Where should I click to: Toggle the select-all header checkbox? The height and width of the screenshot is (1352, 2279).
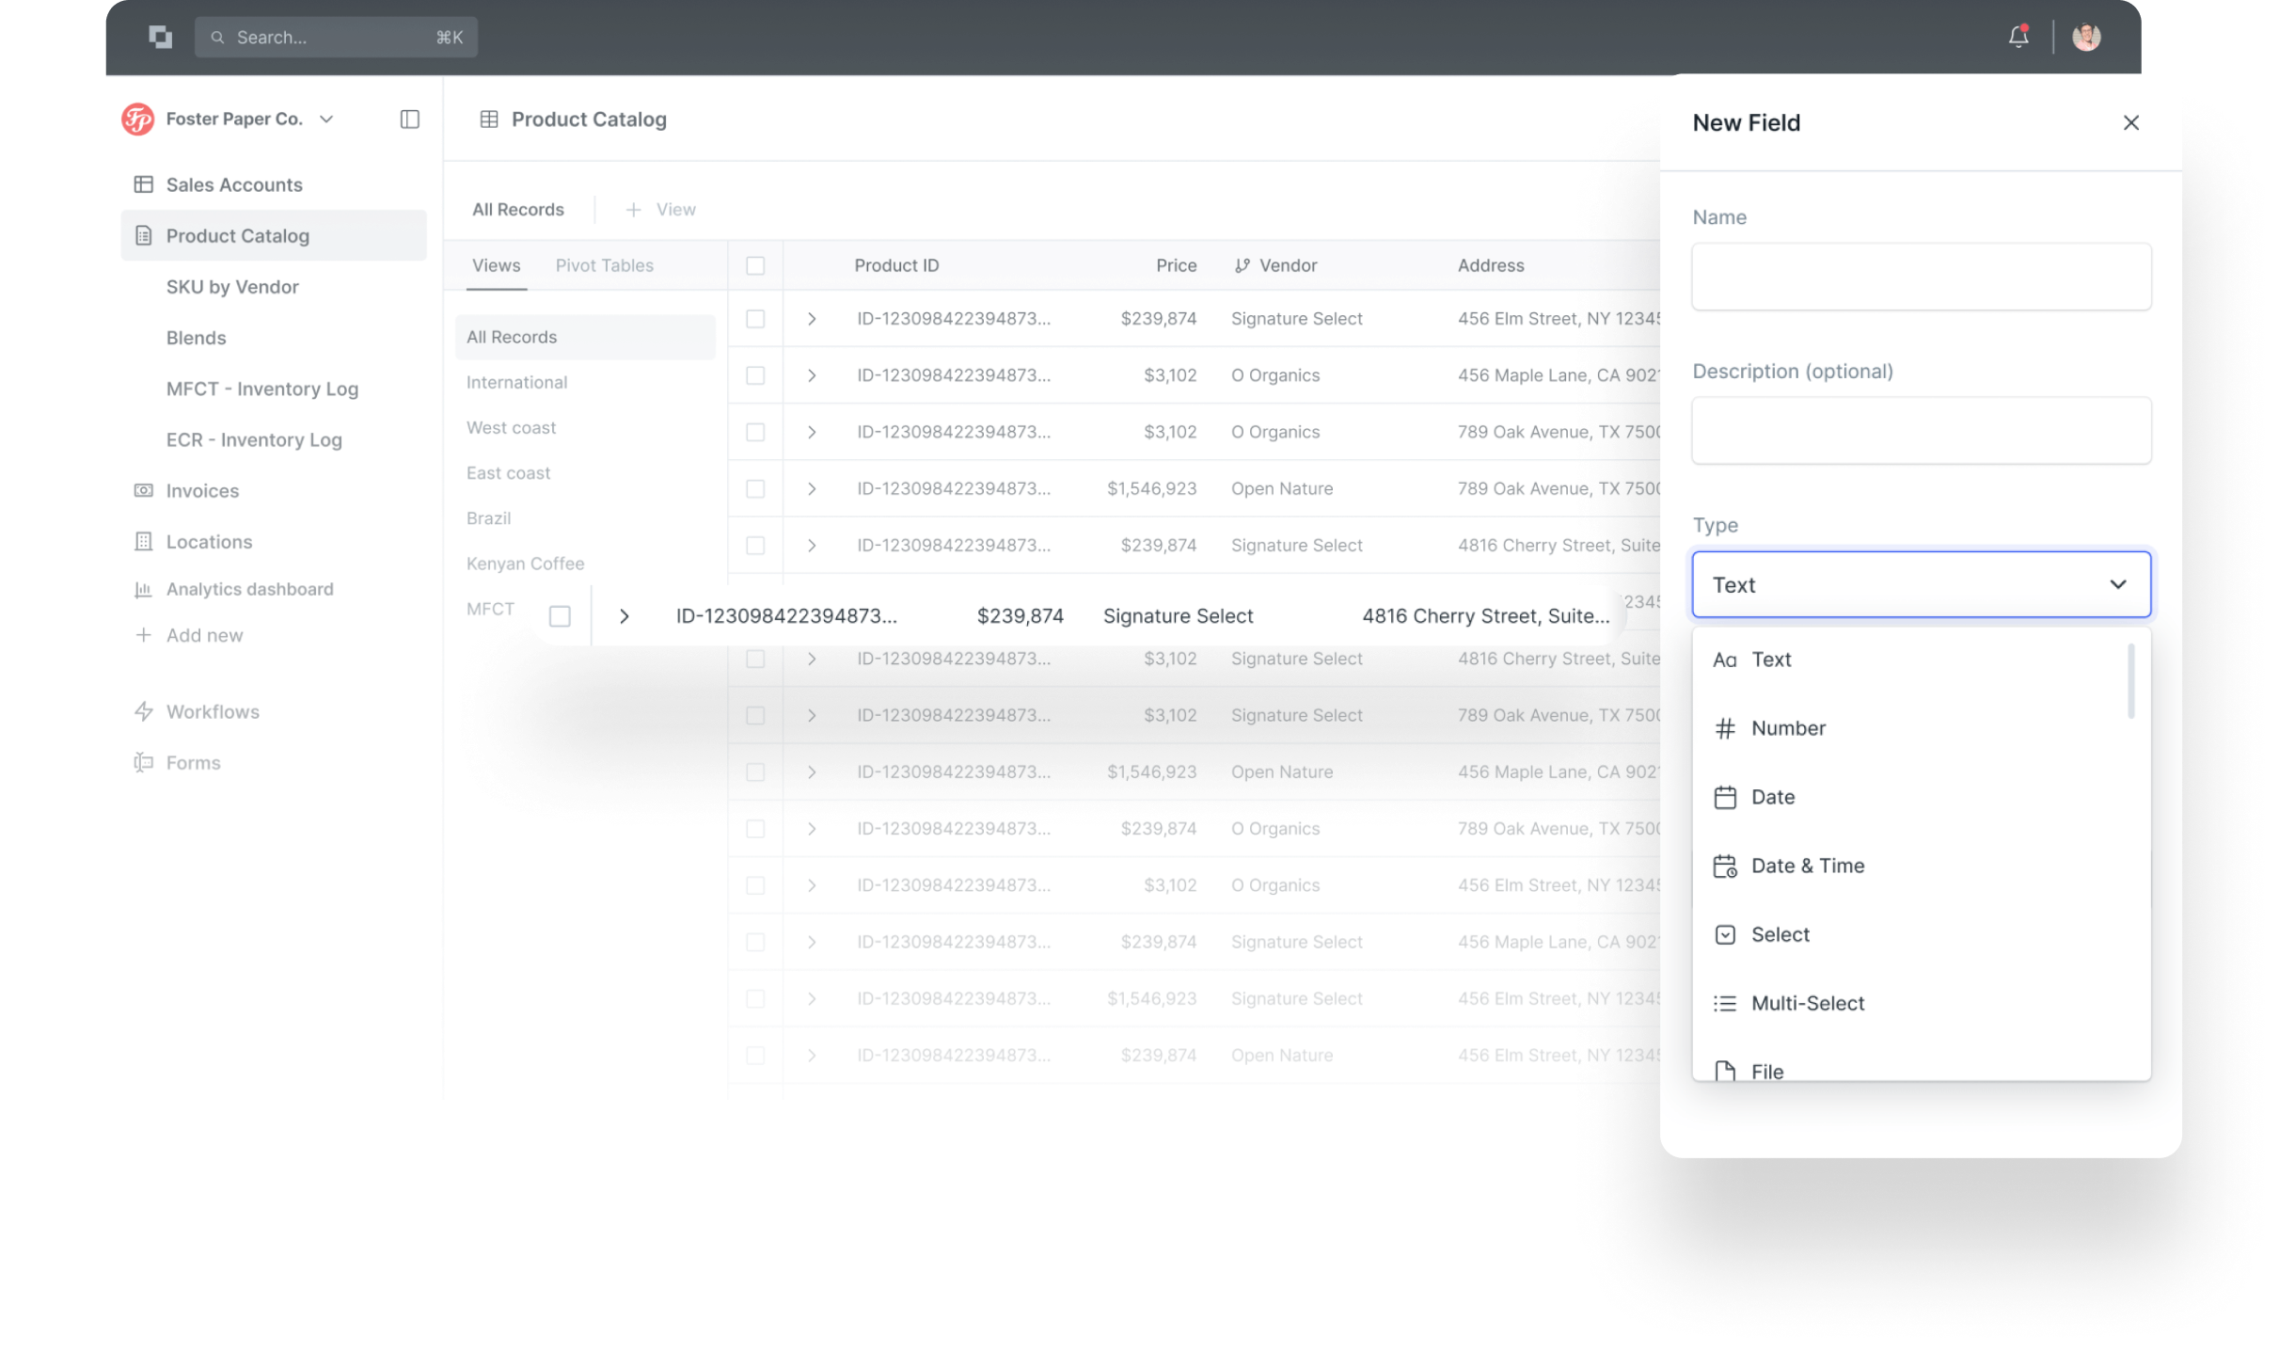pyautogui.click(x=755, y=265)
